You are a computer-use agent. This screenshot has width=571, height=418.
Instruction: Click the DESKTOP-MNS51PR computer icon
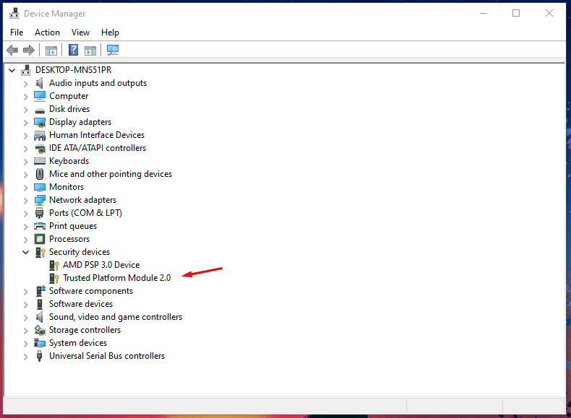(x=25, y=70)
